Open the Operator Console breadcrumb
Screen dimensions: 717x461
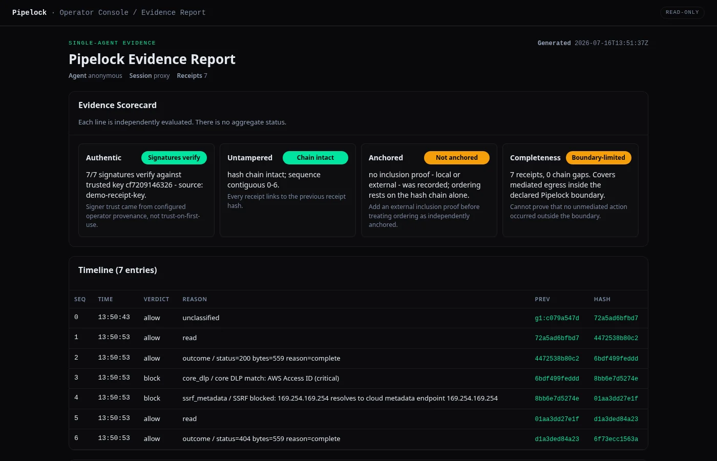94,12
